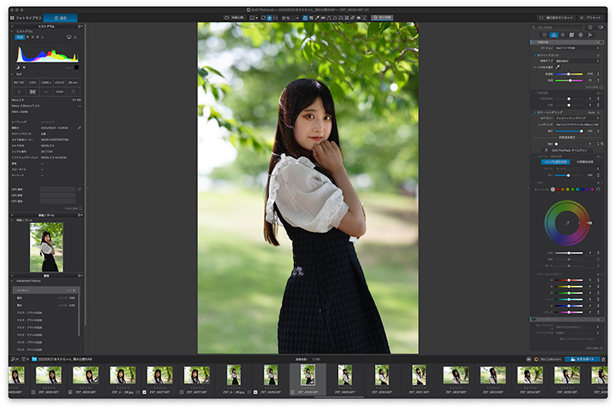Select the perspective correction tool
Image resolution: width=616 pixels, height=409 pixels.
tap(329, 18)
